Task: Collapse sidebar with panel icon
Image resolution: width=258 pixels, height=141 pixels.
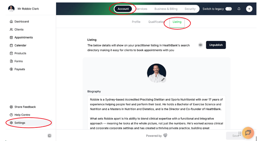Action: click(49, 136)
